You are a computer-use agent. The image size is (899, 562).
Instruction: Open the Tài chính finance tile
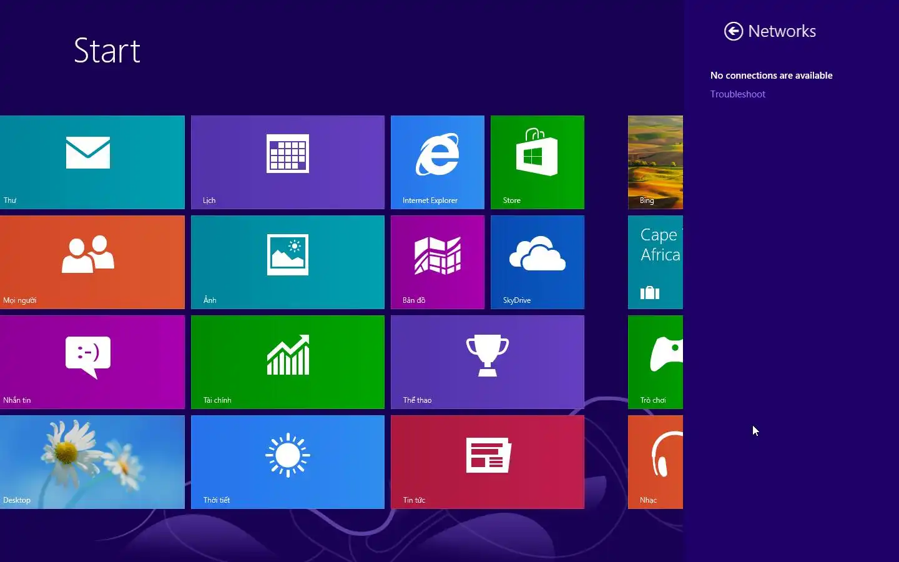[288, 362]
